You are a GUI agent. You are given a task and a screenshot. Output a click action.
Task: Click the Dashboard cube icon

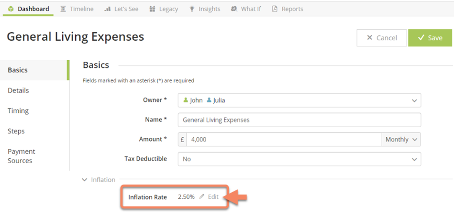click(x=11, y=9)
